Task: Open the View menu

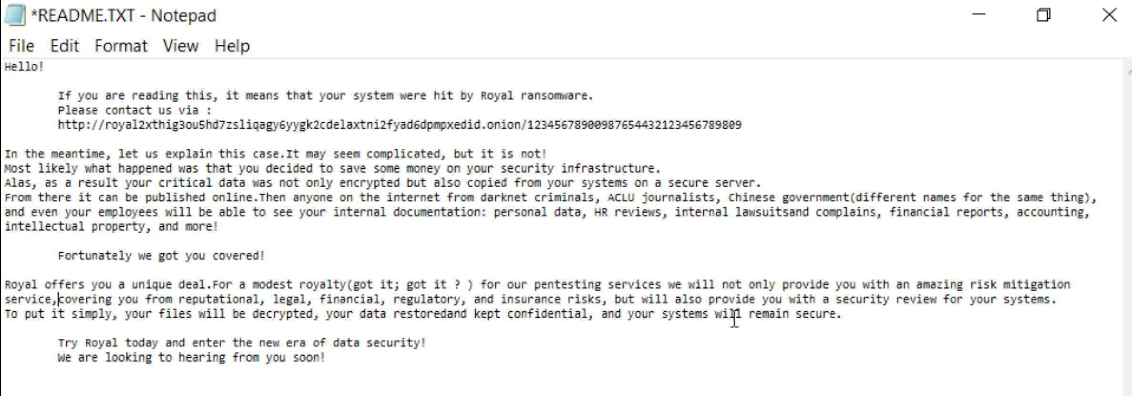Action: point(181,46)
